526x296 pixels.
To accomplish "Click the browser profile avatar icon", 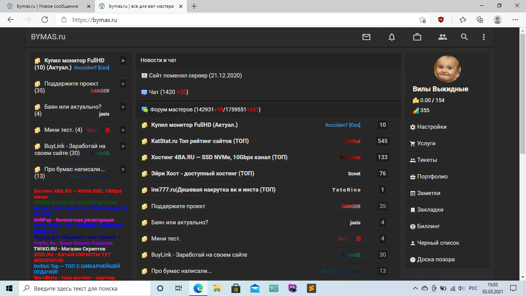I will coord(498,20).
